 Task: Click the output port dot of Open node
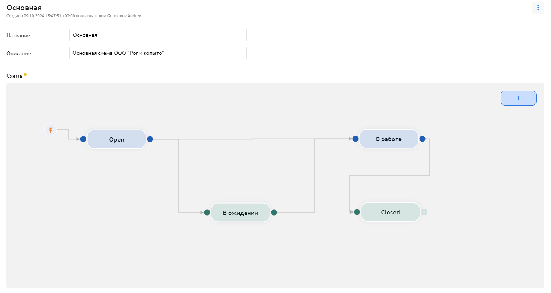[x=150, y=139]
